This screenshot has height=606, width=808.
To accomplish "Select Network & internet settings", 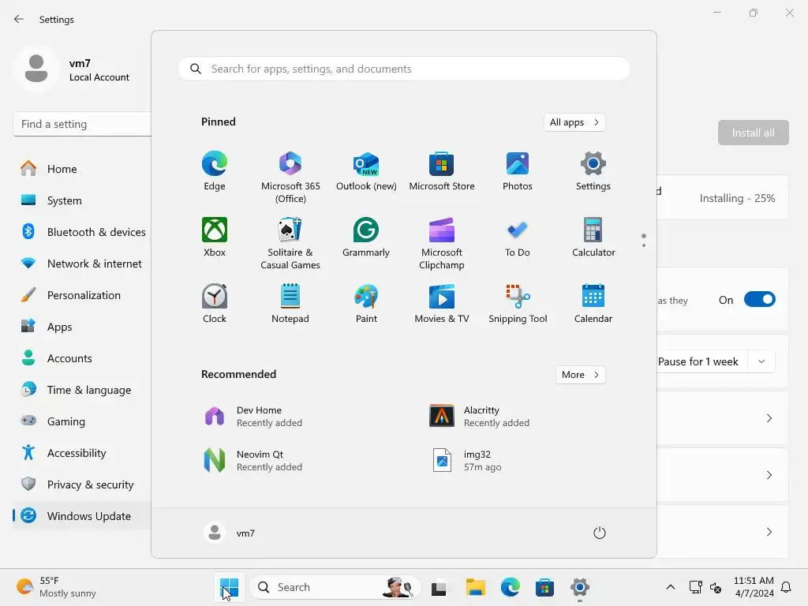I will pyautogui.click(x=82, y=264).
